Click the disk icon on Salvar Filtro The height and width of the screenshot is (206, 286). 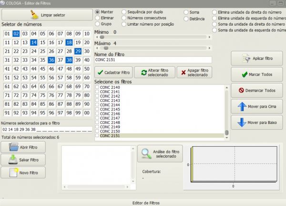click(x=13, y=159)
